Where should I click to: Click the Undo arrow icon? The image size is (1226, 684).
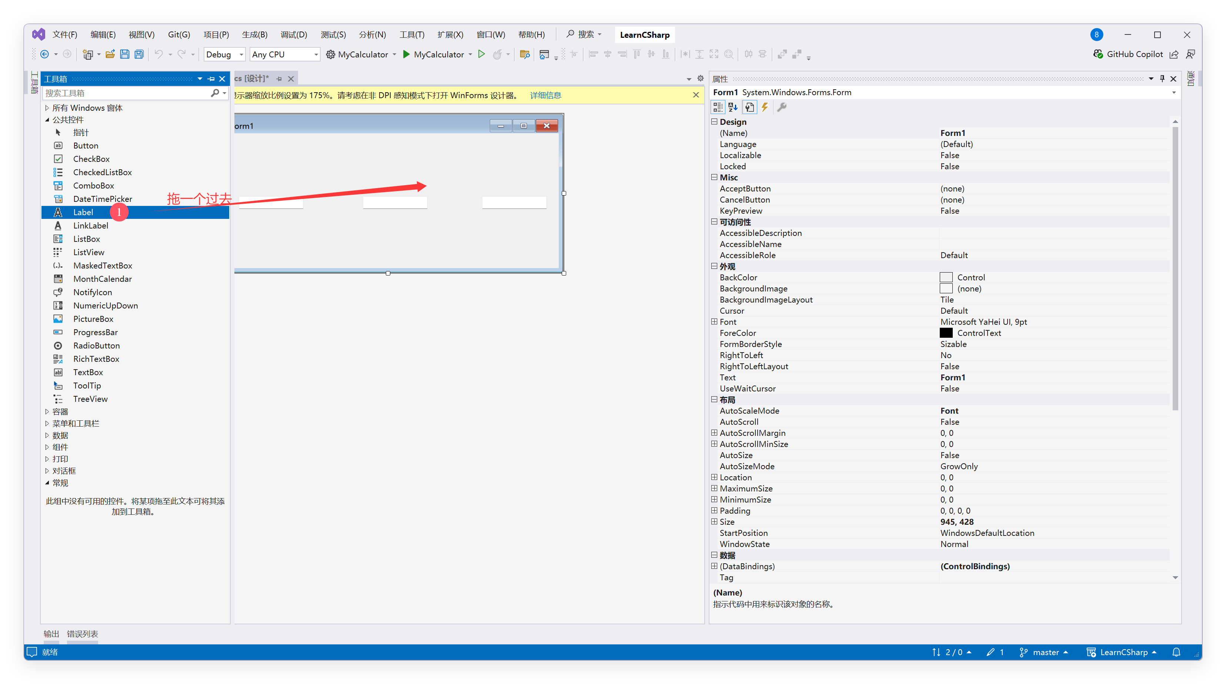point(158,54)
